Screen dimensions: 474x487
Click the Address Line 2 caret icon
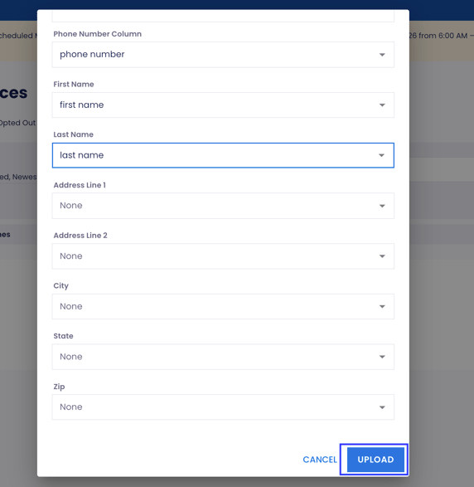tap(382, 256)
